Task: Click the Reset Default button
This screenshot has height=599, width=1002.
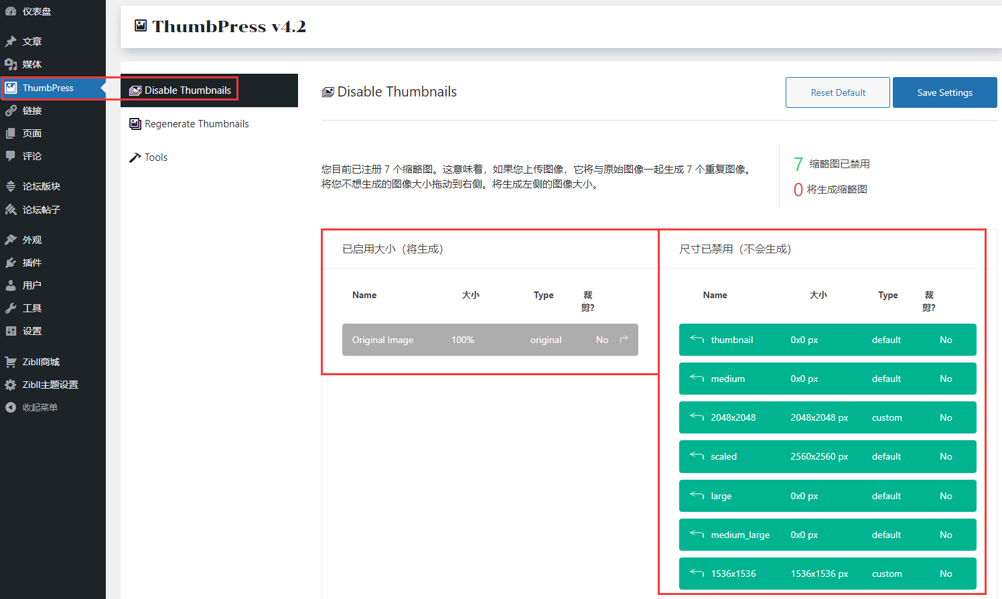Action: (837, 92)
